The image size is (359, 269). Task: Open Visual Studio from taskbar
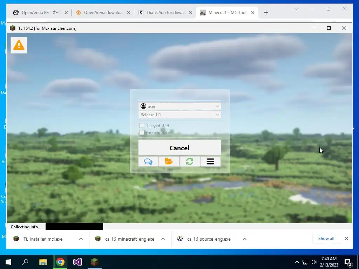pyautogui.click(x=77, y=262)
